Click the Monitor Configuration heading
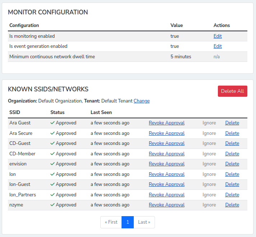256x237 pixels. pyautogui.click(x=48, y=12)
